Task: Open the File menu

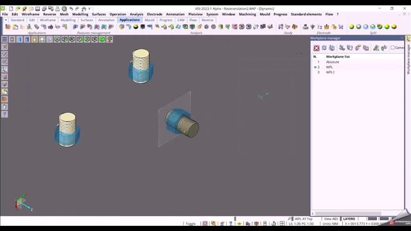Action: coord(4,14)
